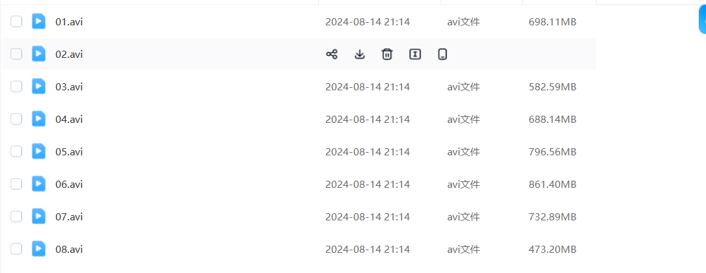
Task: Select the 02.avi checkbox
Action: 16,54
